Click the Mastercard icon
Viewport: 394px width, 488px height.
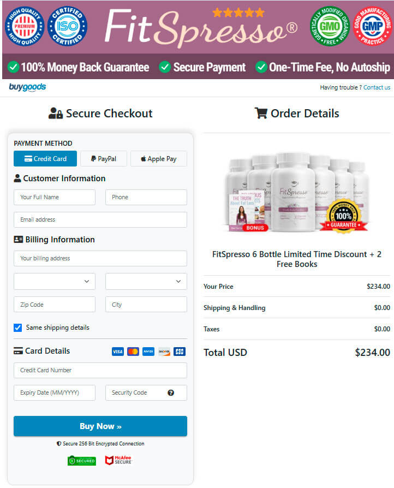click(133, 352)
